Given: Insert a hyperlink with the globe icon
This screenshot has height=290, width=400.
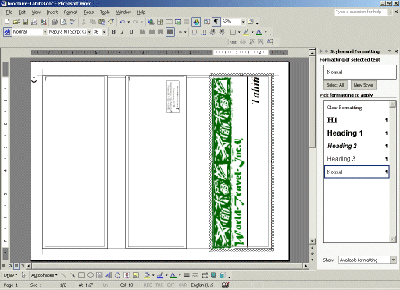Looking at the screenshot, I should point(151,22).
